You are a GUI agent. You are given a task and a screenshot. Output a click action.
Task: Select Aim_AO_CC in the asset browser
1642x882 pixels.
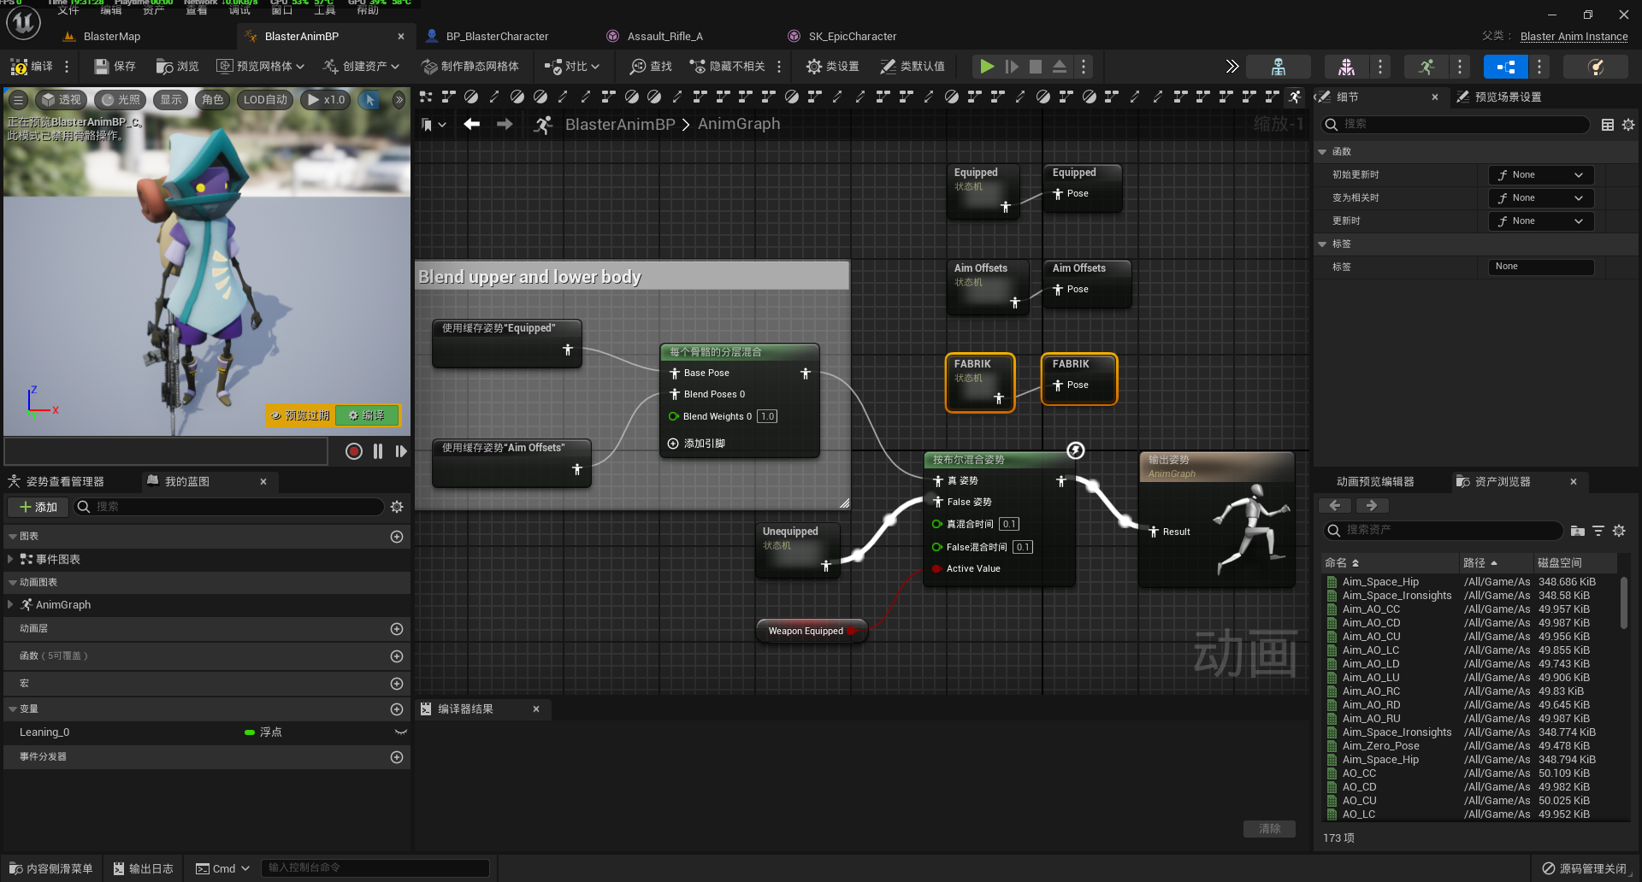[1371, 609]
